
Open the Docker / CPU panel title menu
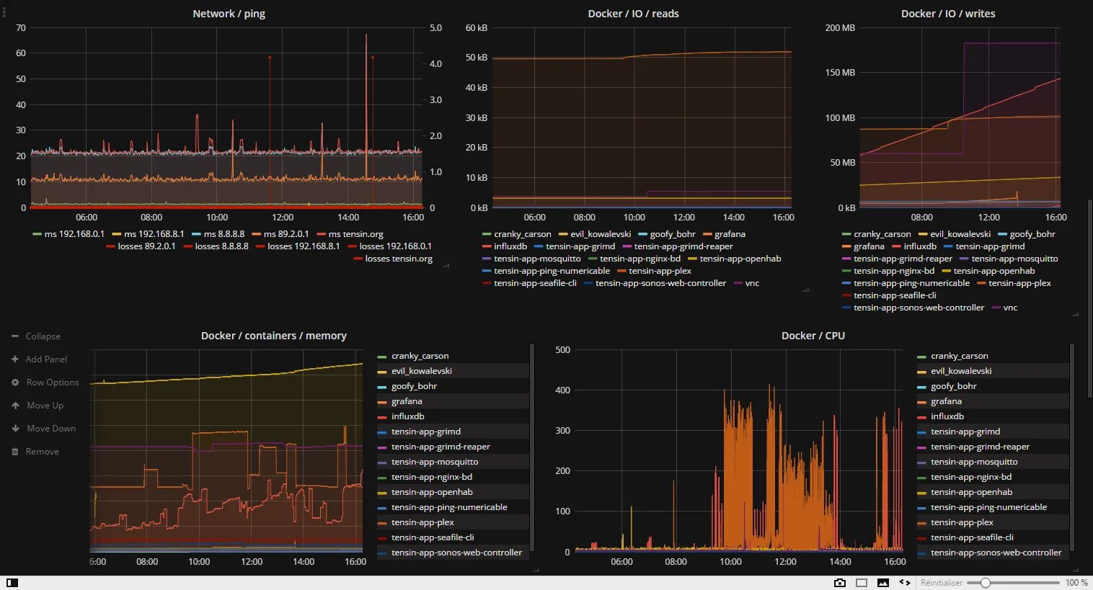pyautogui.click(x=813, y=336)
